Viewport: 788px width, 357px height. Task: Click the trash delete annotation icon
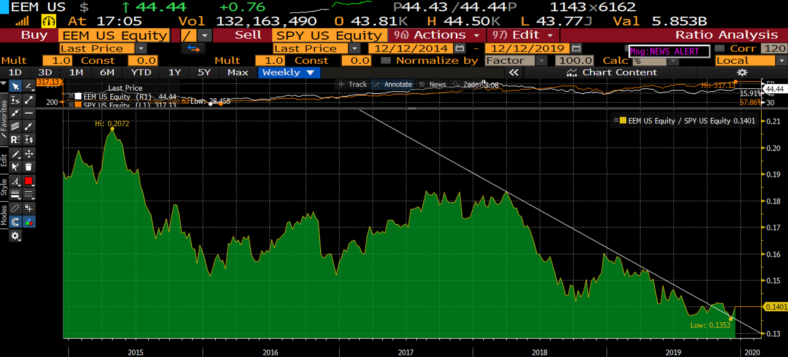click(x=29, y=167)
